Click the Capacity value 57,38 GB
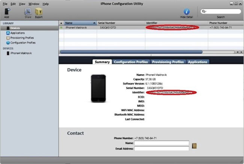244x164 pixels. click(151, 79)
